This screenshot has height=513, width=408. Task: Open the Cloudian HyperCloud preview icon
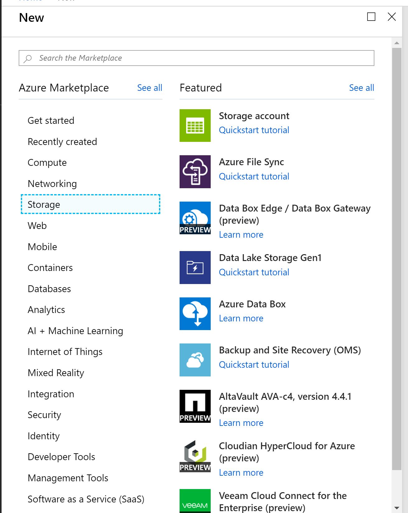coord(195,456)
